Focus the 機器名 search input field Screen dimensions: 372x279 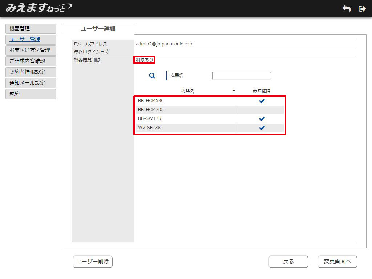pos(241,76)
